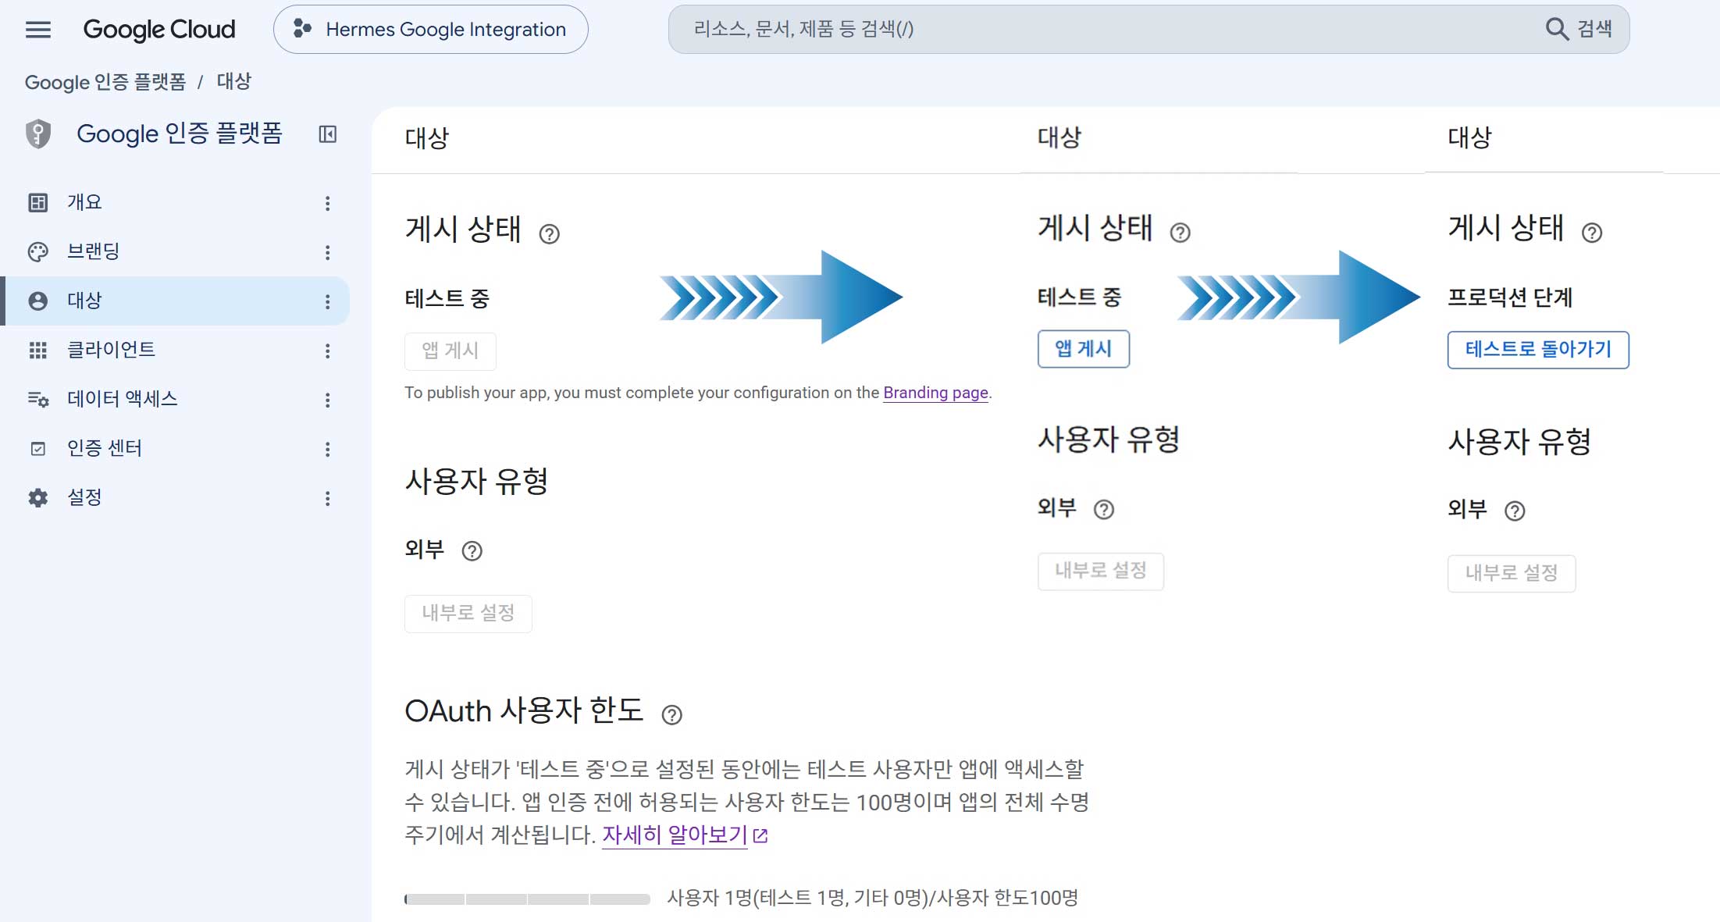
Task: Click the 브랜딩 palette icon
Action: [38, 252]
